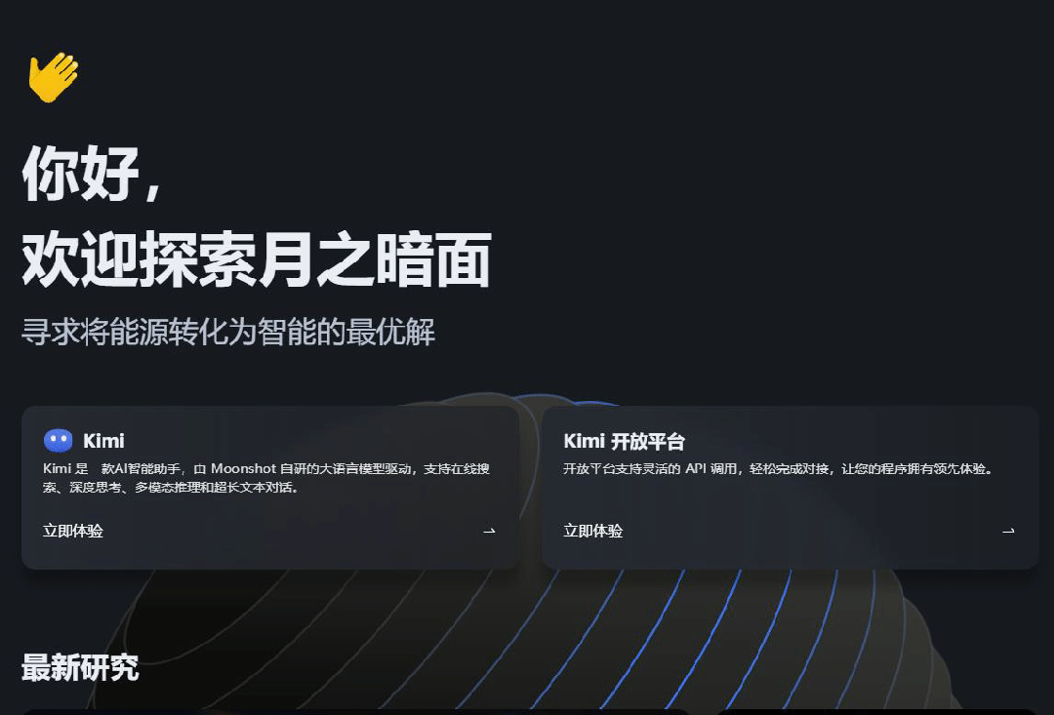The image size is (1054, 715).
Task: Open the first research card under 最新研究
Action: (356, 711)
